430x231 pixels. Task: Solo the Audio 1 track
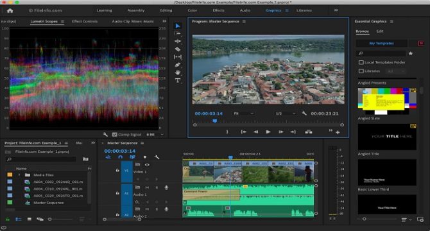(157, 187)
